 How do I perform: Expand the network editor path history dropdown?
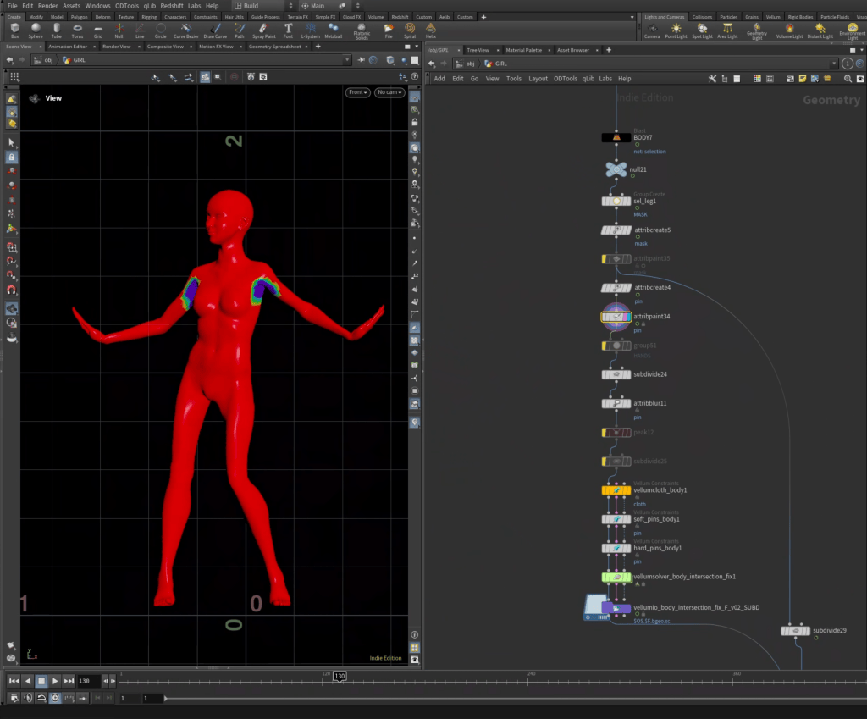(833, 64)
